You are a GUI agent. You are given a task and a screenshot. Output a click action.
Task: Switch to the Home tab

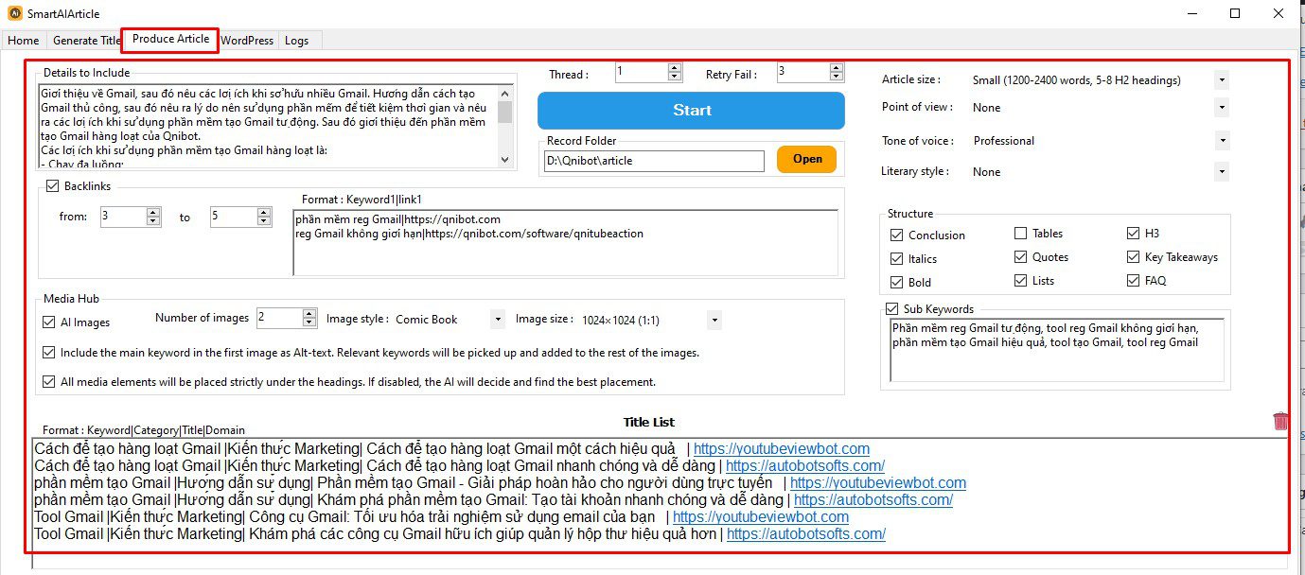24,41
